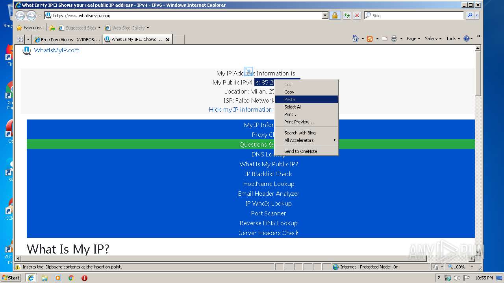504x283 pixels.
Task: Open Internet Explorer from taskbar
Action: [31, 277]
